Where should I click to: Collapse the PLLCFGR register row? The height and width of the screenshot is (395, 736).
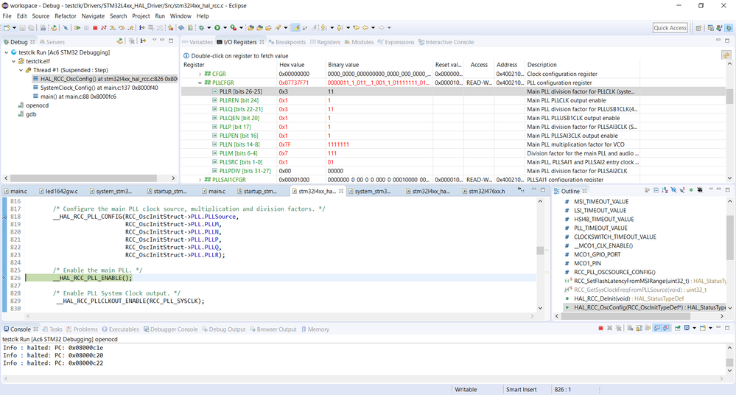point(200,83)
